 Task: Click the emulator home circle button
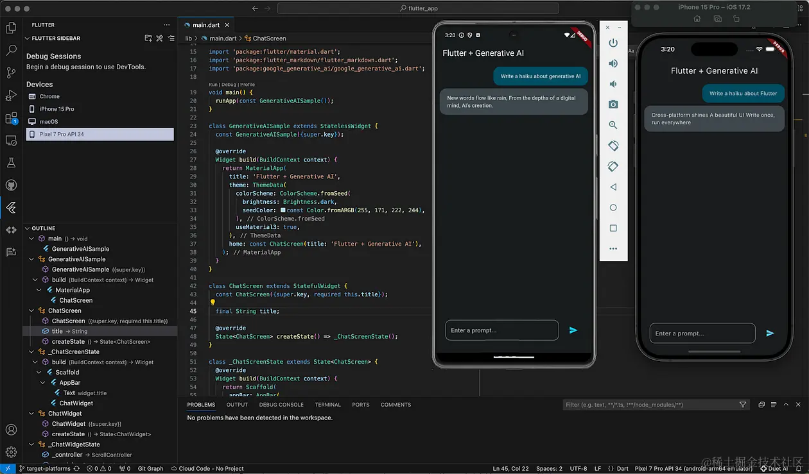[x=613, y=207]
